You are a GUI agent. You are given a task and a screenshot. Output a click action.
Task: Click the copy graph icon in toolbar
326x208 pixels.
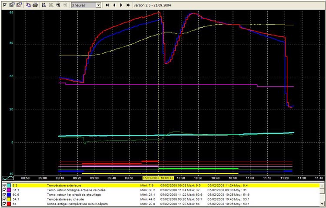pos(28,5)
